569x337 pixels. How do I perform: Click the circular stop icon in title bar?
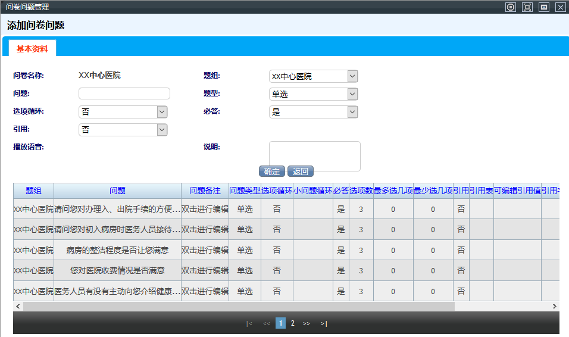[x=510, y=7]
